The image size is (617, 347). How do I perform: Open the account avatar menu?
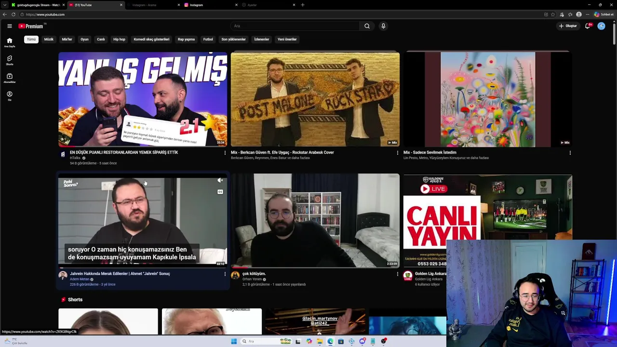click(x=601, y=26)
